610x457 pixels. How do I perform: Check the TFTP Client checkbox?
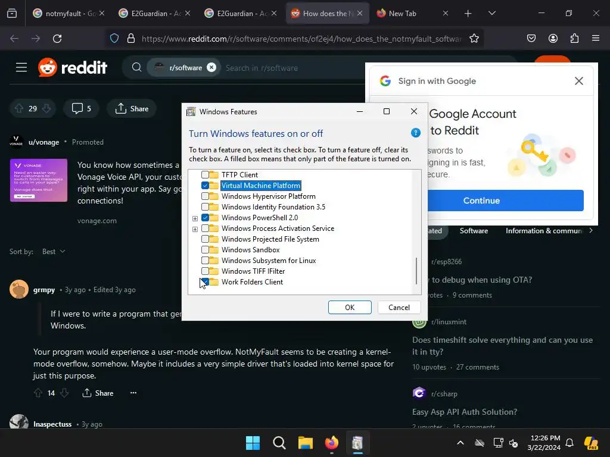click(205, 174)
